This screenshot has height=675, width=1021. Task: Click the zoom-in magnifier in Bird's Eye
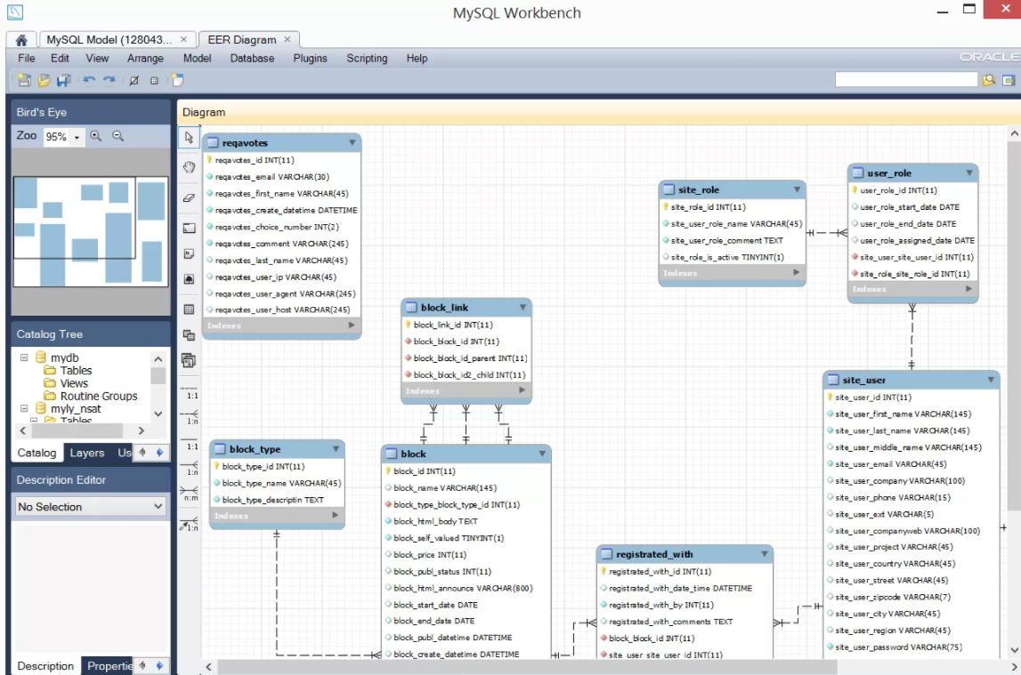click(x=96, y=136)
